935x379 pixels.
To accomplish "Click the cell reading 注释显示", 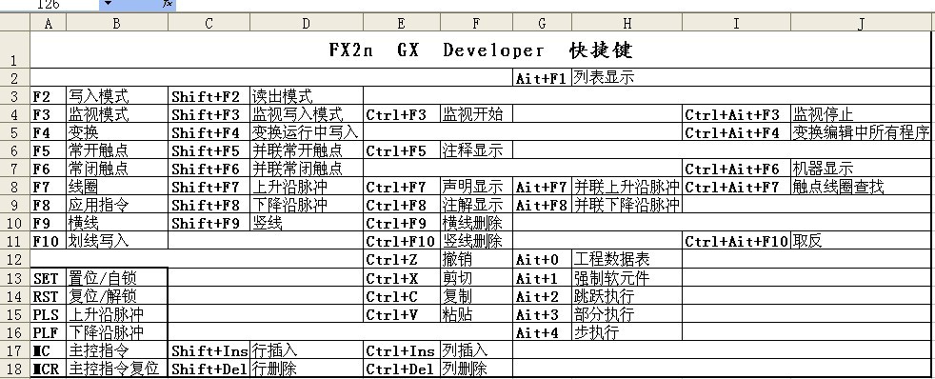I will tap(476, 150).
